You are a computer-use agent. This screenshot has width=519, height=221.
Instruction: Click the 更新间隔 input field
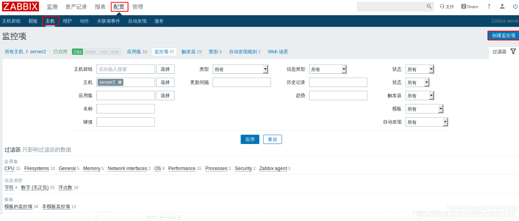pos(241,82)
